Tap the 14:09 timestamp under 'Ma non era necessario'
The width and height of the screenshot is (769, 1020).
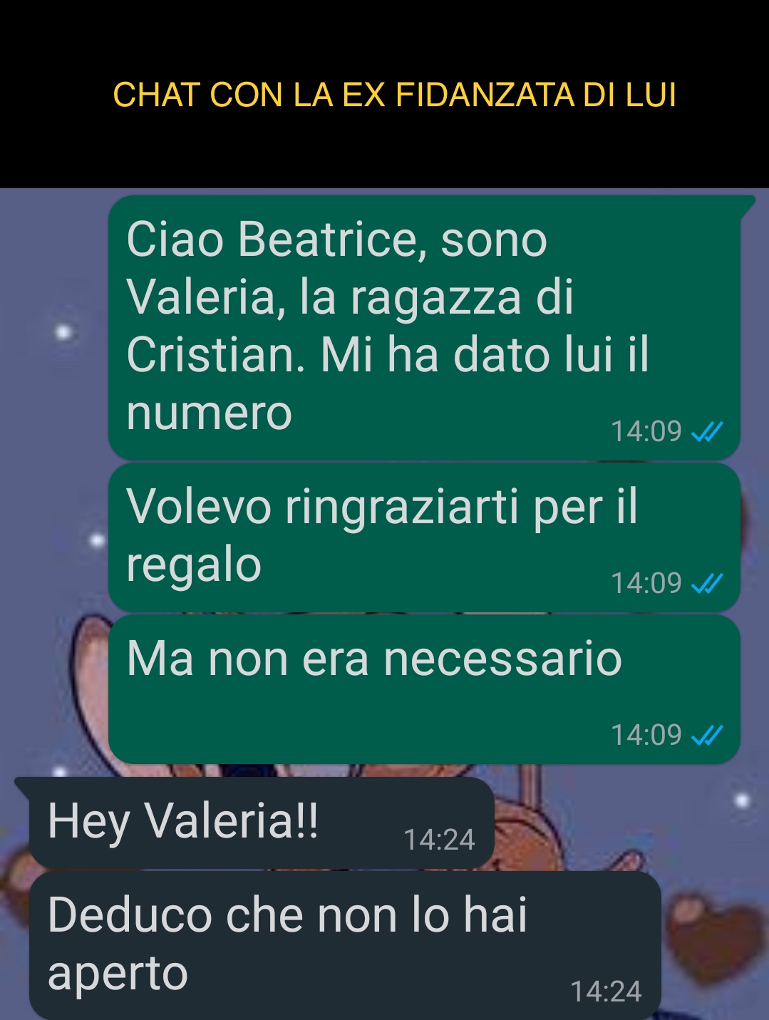point(646,736)
